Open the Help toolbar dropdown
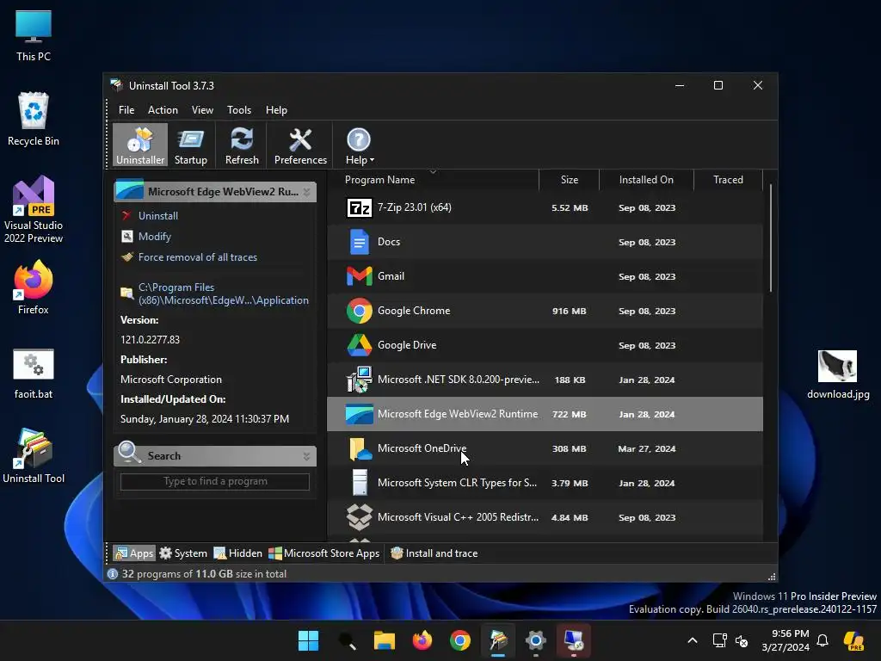The image size is (881, 661). (359, 145)
